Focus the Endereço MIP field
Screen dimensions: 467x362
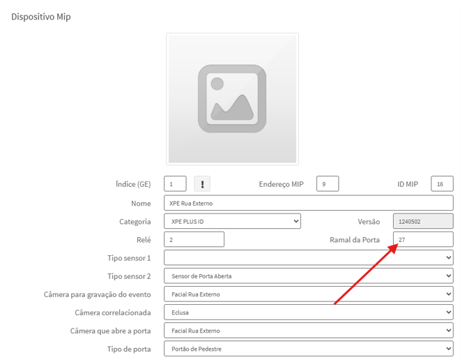coord(327,184)
